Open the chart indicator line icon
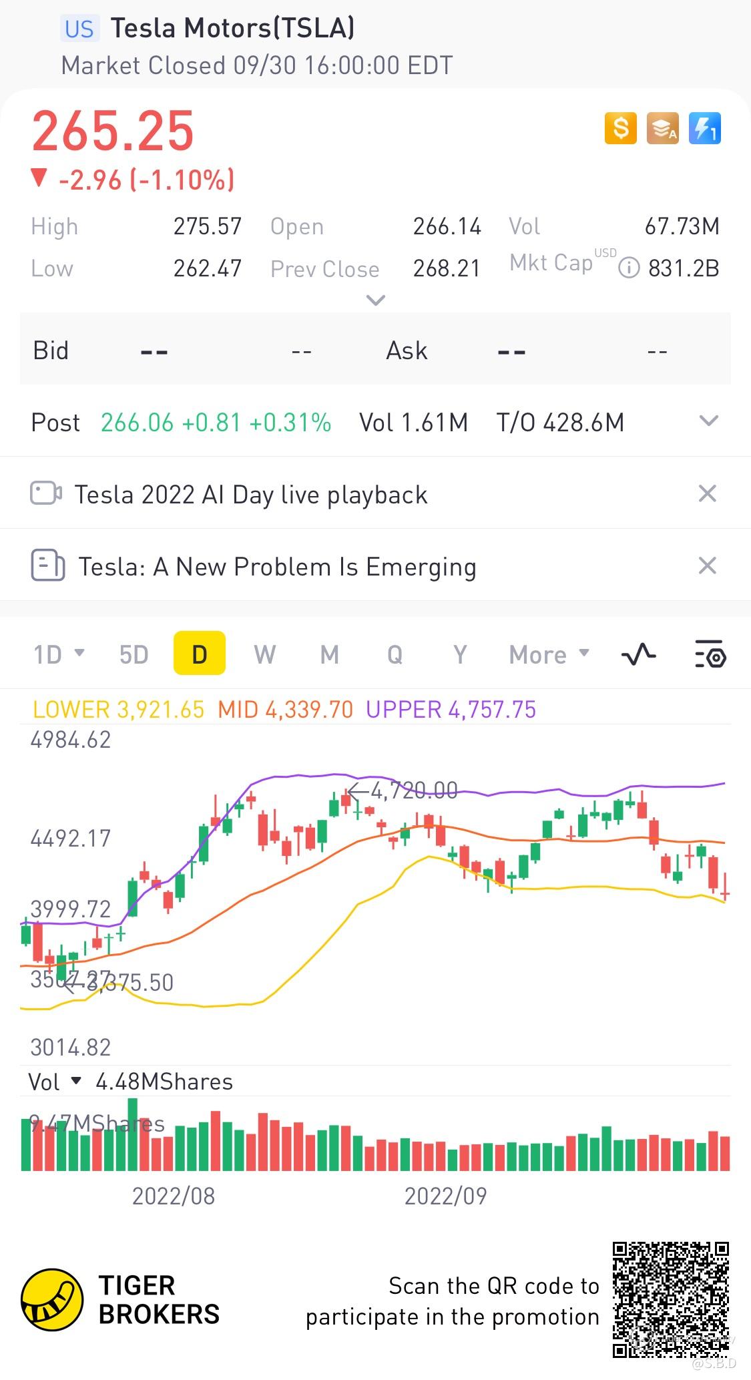 639,655
